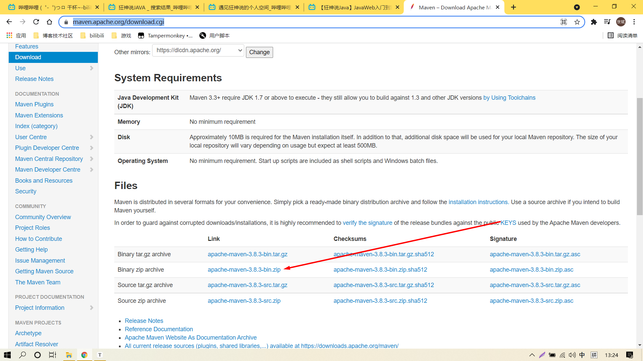
Task: Open File Explorer from the taskbar
Action: [69, 355]
